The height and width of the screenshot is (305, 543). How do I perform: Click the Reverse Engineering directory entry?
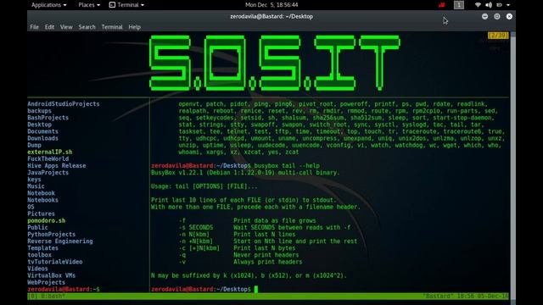pos(60,241)
